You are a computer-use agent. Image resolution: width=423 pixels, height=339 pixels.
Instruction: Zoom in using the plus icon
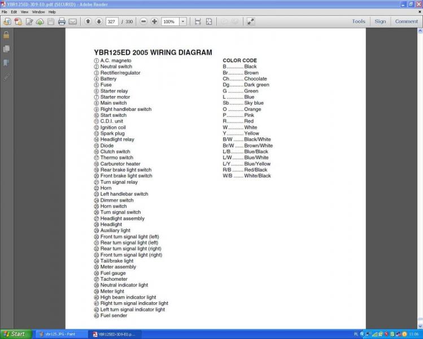tap(154, 21)
